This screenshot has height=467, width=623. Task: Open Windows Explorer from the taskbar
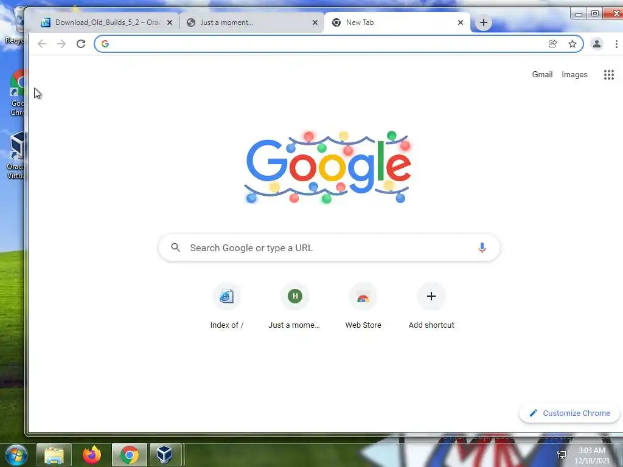(54, 455)
